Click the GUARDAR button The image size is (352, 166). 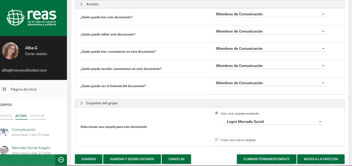tap(89, 159)
